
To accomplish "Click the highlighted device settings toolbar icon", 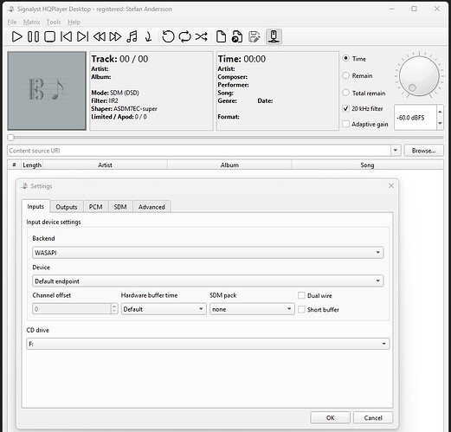I will [x=274, y=36].
